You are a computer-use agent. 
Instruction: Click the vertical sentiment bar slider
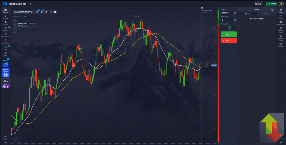(x=218, y=75)
